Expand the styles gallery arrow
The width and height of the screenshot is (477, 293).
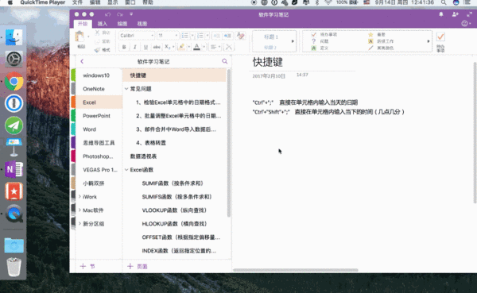[x=293, y=41]
